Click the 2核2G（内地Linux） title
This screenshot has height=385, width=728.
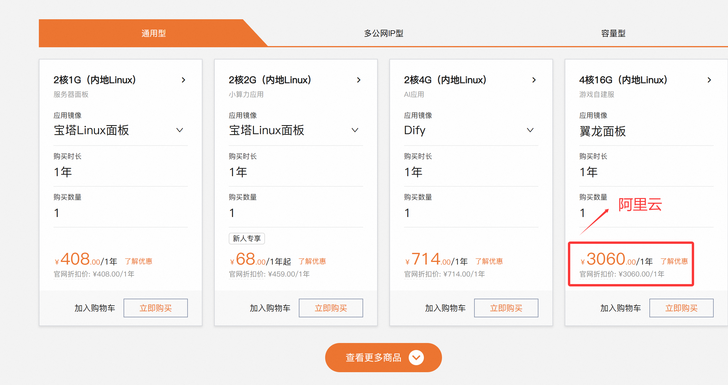pyautogui.click(x=270, y=80)
